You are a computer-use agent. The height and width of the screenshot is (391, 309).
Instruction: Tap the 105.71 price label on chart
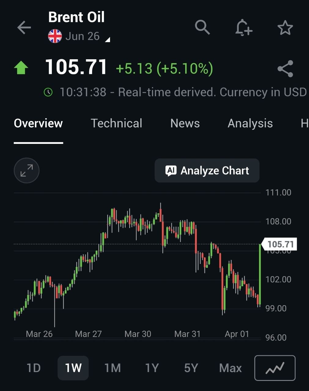point(280,244)
